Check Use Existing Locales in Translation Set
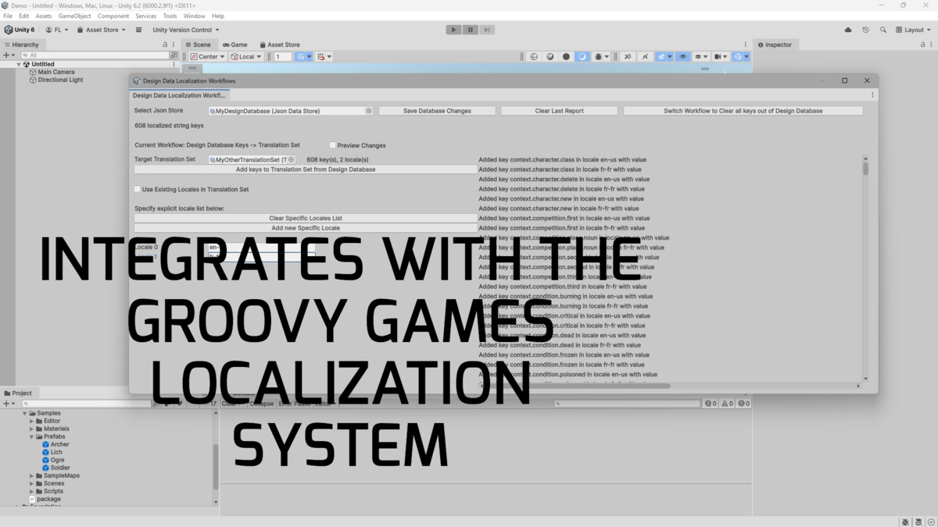Screen dimensions: 938x527 coord(137,189)
